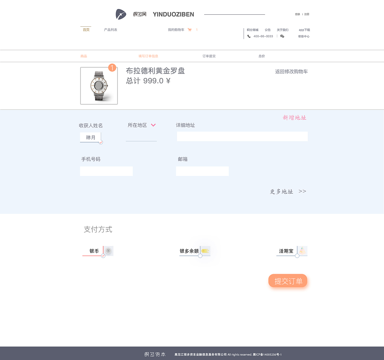
Task: Click the 银多资本 footer logo
Action: (155, 354)
